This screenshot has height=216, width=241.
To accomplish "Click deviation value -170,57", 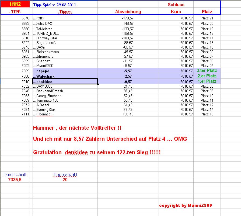I will point(128,18).
